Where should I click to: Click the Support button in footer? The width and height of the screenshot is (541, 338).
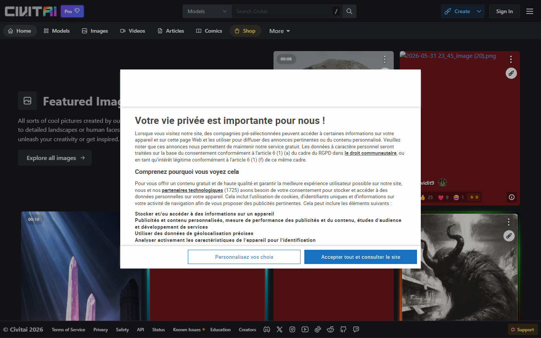tap(523, 329)
